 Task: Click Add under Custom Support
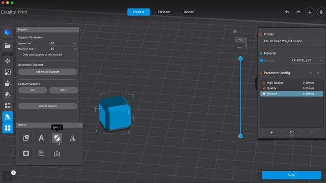(x=33, y=90)
